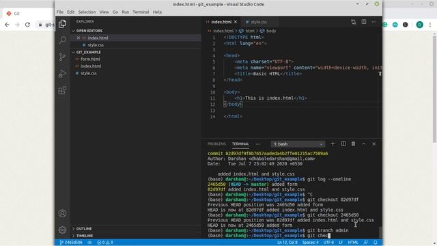Create a new terminal with plus icon
Screen dimensions: 437x246
pyautogui.click(x=333, y=144)
